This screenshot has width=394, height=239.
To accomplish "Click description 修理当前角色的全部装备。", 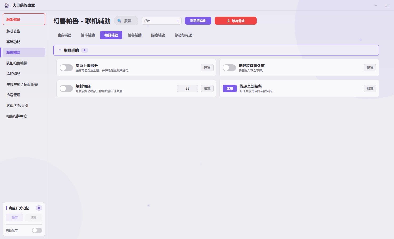I will 256,91.
